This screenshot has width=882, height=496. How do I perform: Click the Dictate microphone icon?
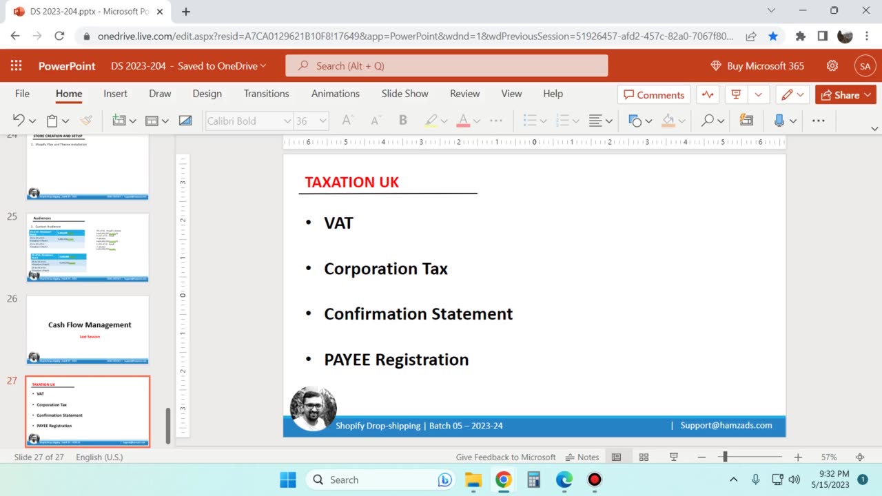coord(779,121)
